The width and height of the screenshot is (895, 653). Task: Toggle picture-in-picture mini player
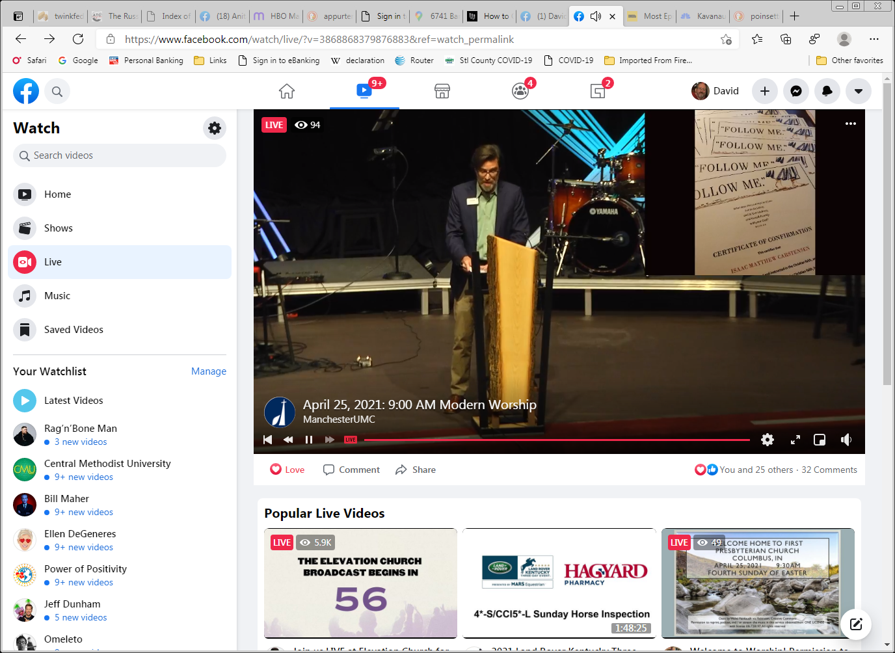click(x=820, y=440)
